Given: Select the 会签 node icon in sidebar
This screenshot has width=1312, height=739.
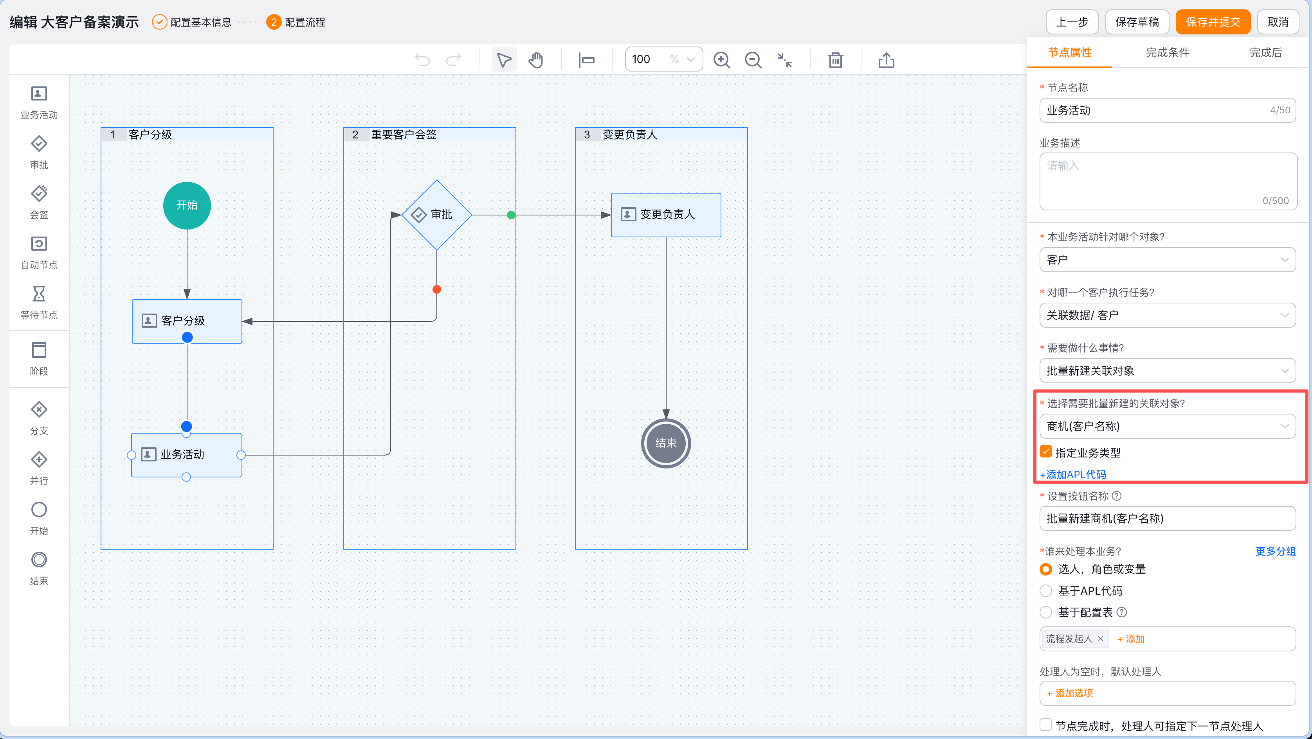Looking at the screenshot, I should [x=39, y=194].
